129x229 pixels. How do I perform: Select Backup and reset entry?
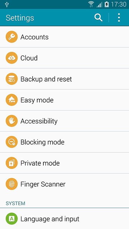click(x=64, y=79)
